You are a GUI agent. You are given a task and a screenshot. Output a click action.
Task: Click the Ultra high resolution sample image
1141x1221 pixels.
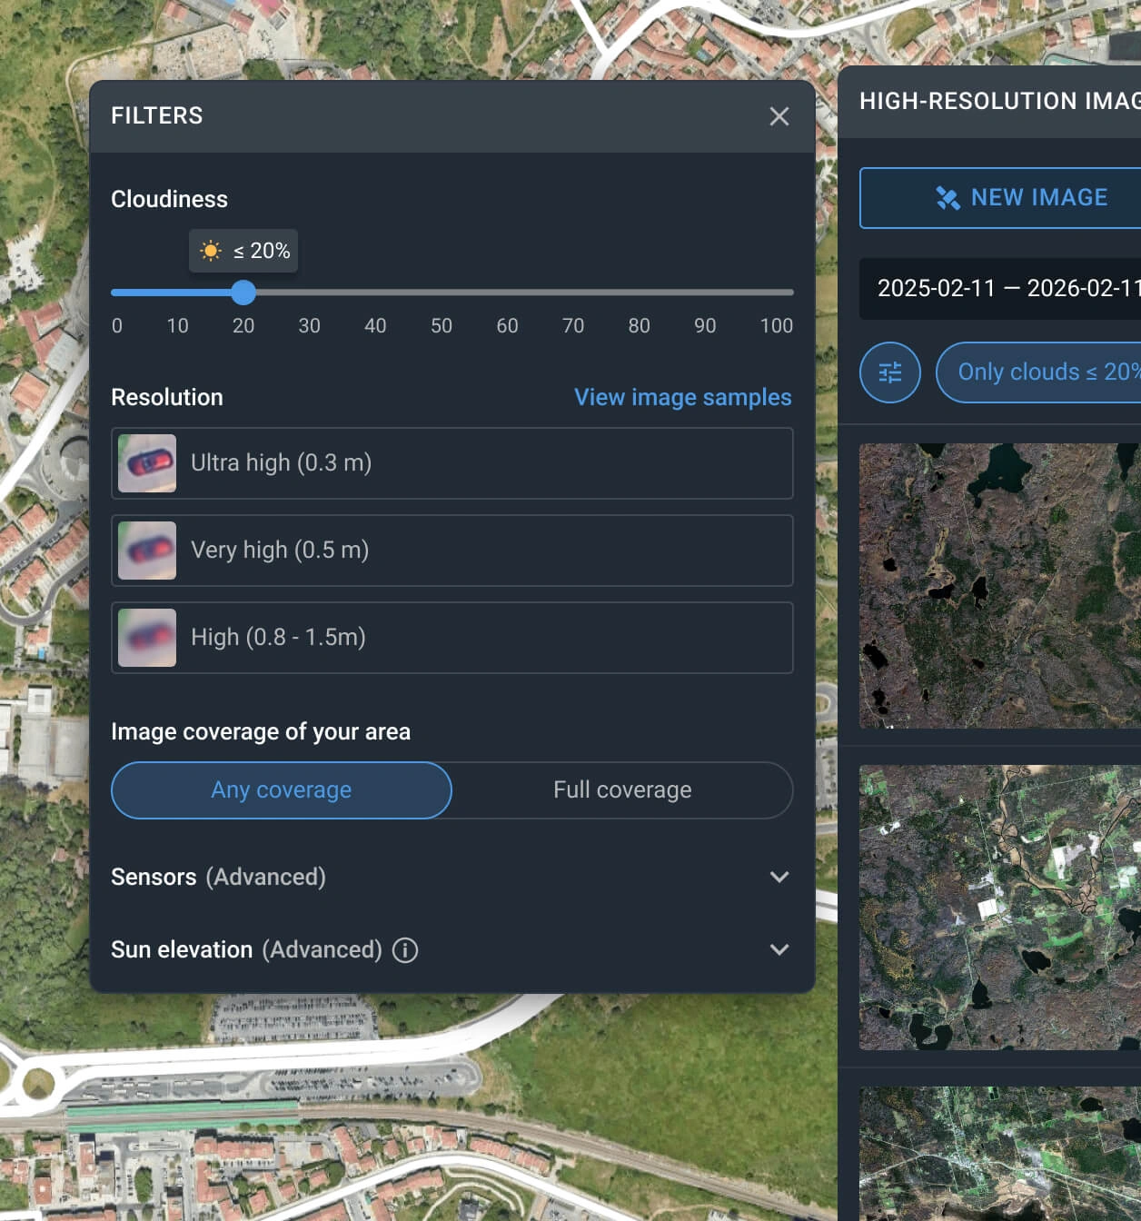coord(146,463)
